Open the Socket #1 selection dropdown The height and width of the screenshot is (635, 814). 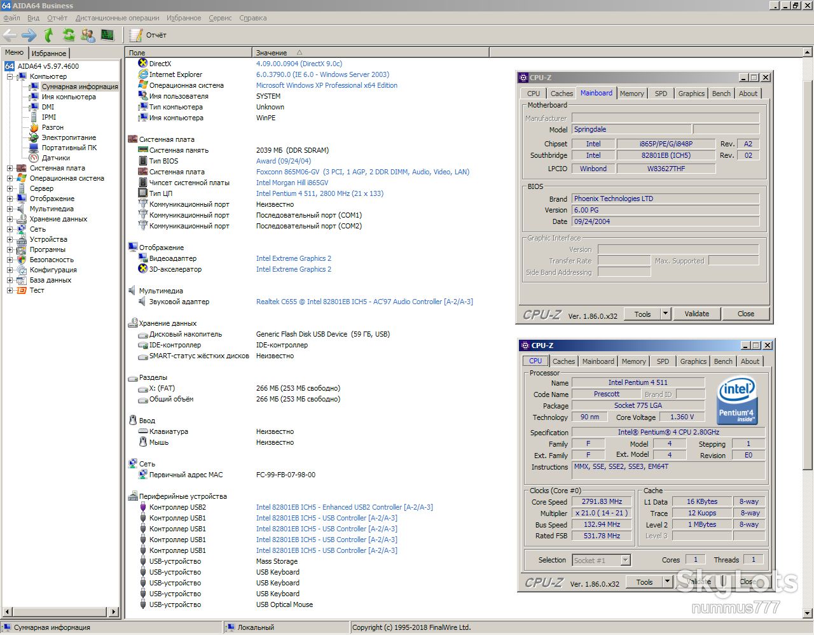[625, 560]
